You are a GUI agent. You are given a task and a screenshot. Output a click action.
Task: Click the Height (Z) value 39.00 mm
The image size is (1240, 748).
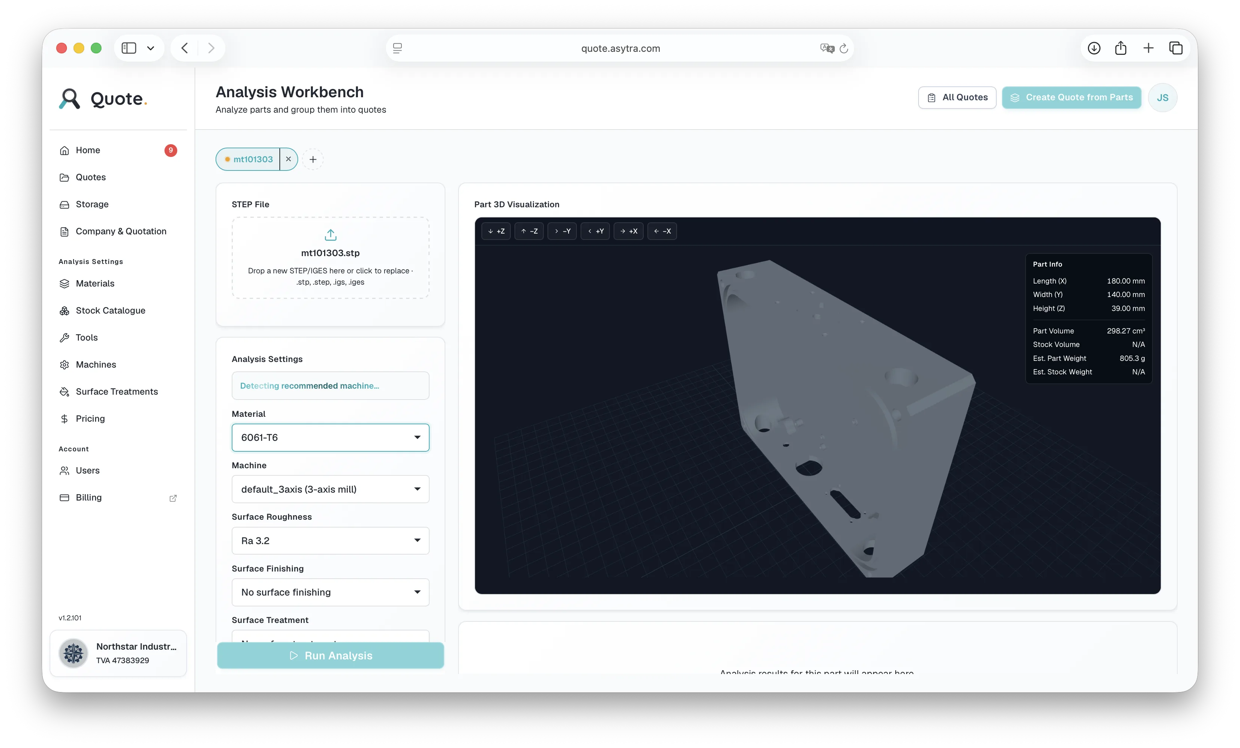(1128, 308)
